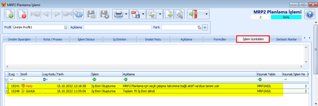
Task: Open the PDF export dropdown arrow
Action: [143, 14]
